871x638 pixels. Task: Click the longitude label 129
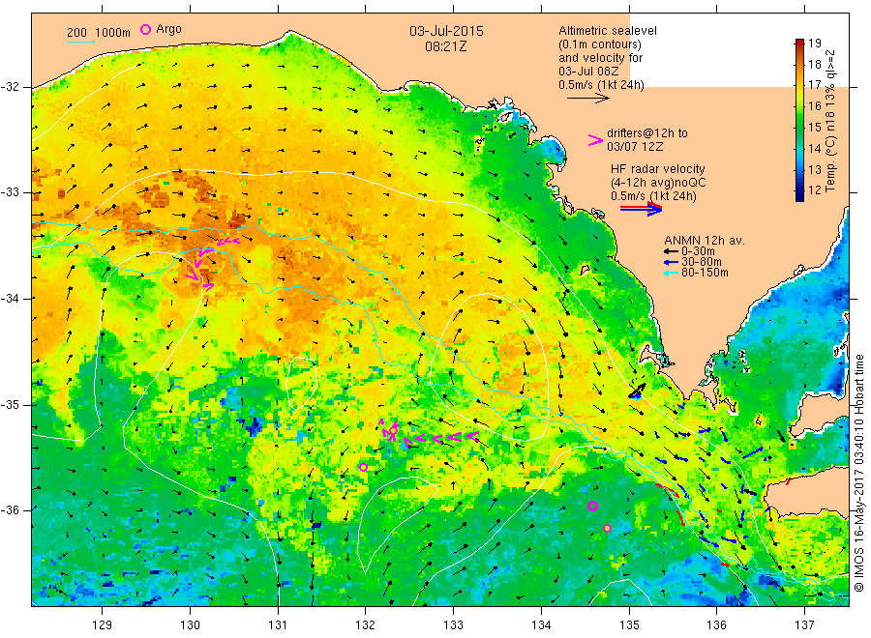pos(103,625)
